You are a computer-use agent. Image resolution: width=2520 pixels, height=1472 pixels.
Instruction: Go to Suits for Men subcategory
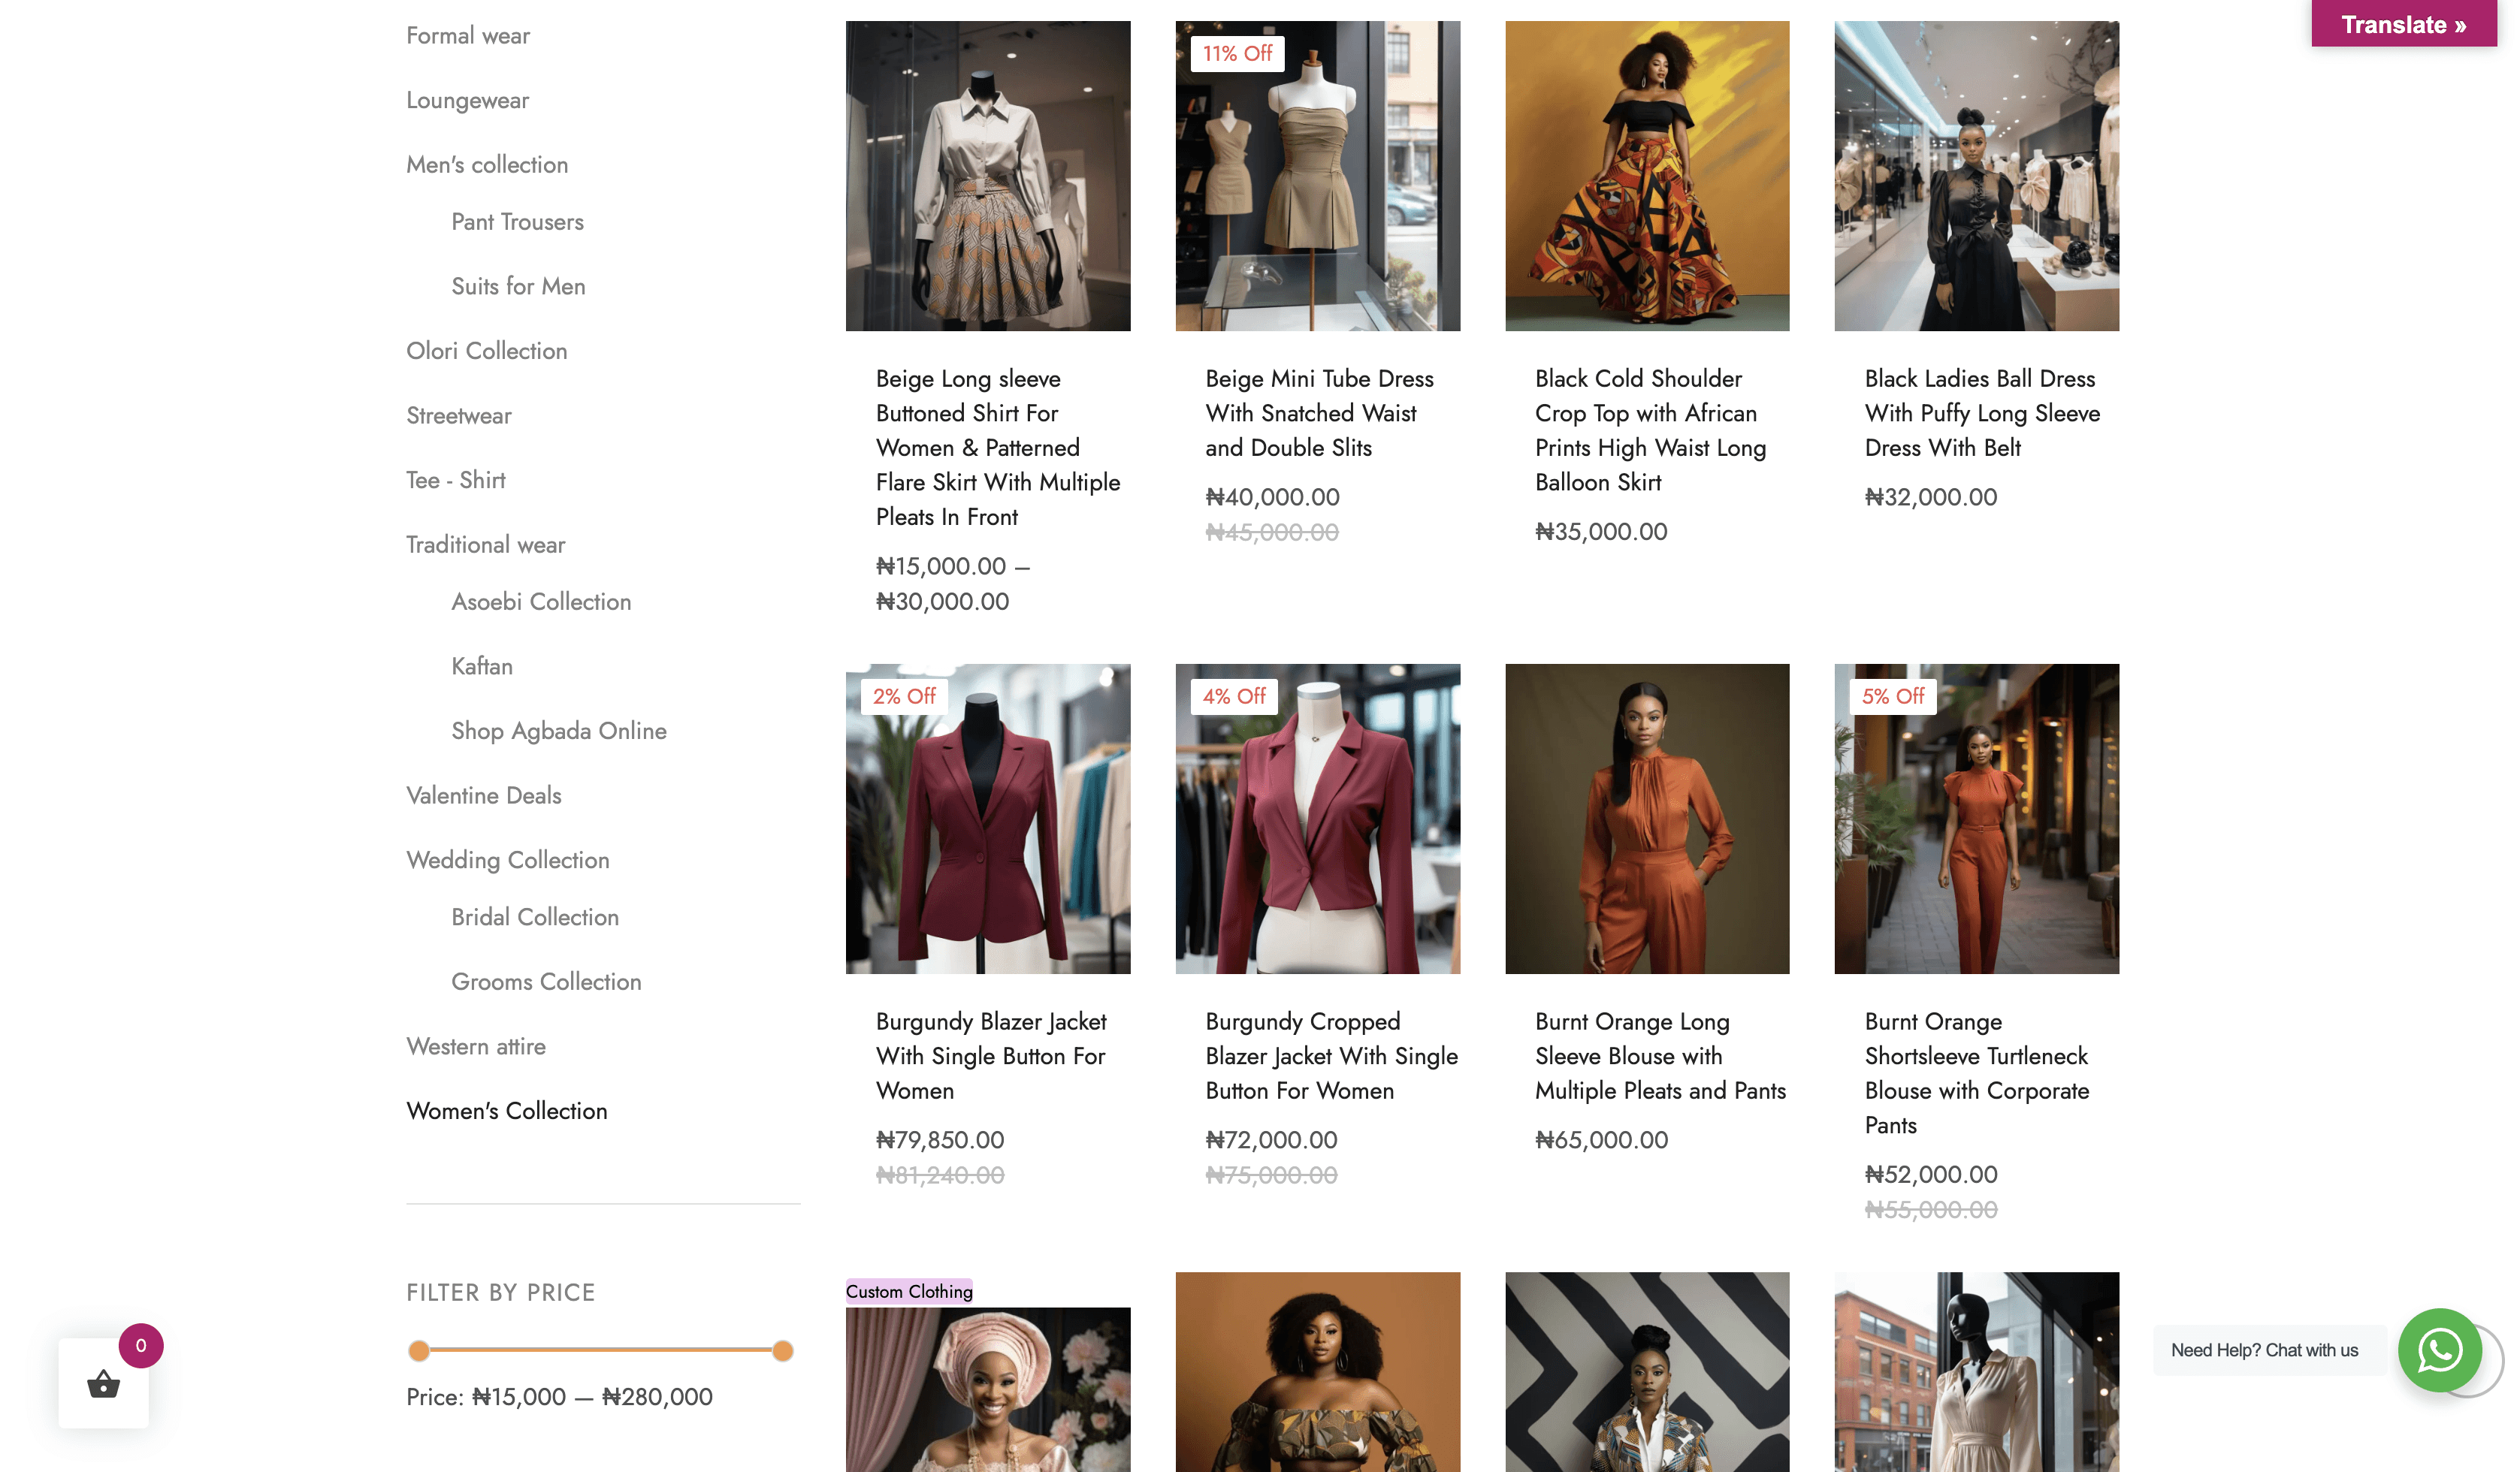[518, 287]
